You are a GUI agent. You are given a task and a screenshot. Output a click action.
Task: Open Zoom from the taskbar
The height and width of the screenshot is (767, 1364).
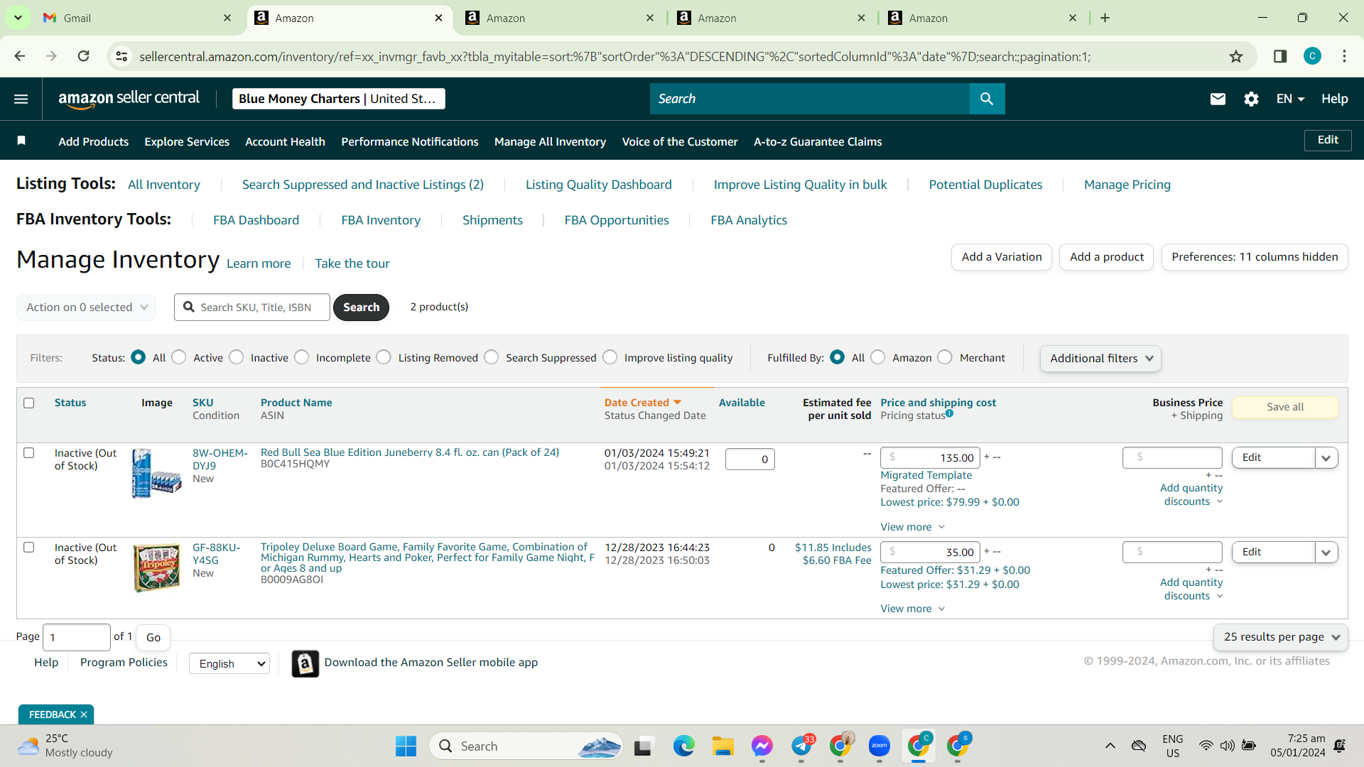pyautogui.click(x=879, y=746)
